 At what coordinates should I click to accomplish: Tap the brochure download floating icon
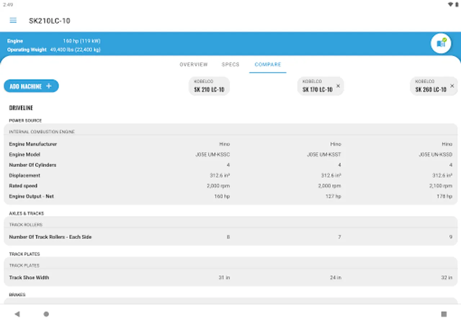[x=441, y=44]
